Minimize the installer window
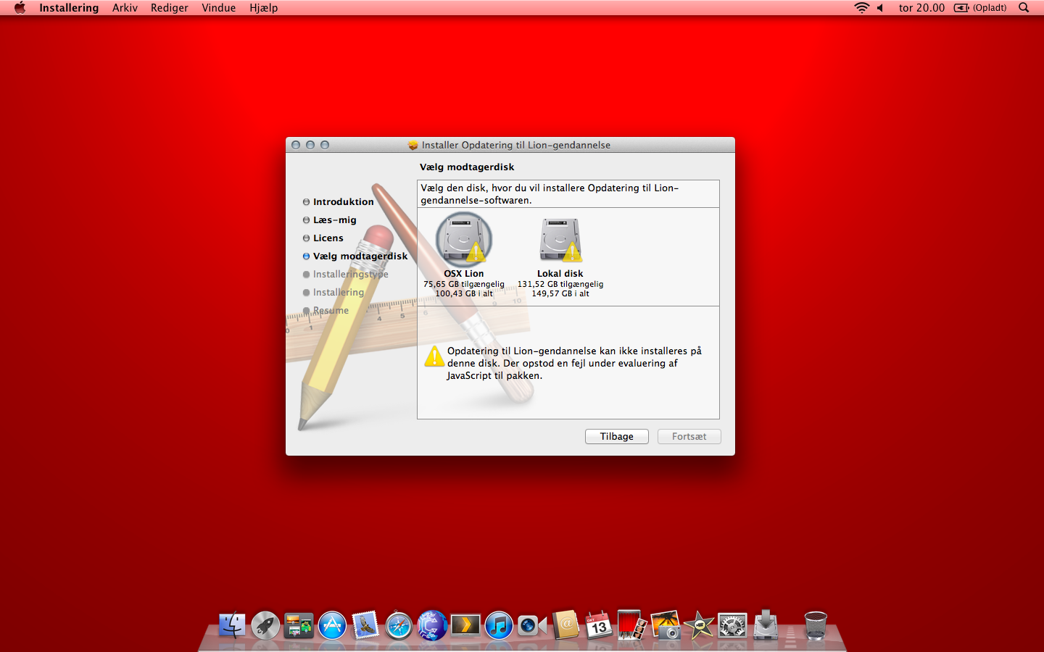Screen dimensions: 1044x652 click(x=310, y=145)
